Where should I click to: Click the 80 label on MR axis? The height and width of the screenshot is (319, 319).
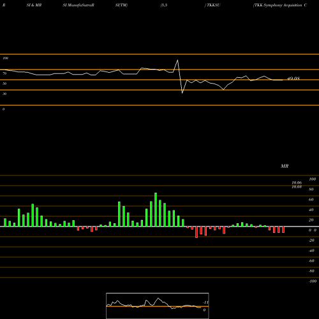[x=311, y=189]
